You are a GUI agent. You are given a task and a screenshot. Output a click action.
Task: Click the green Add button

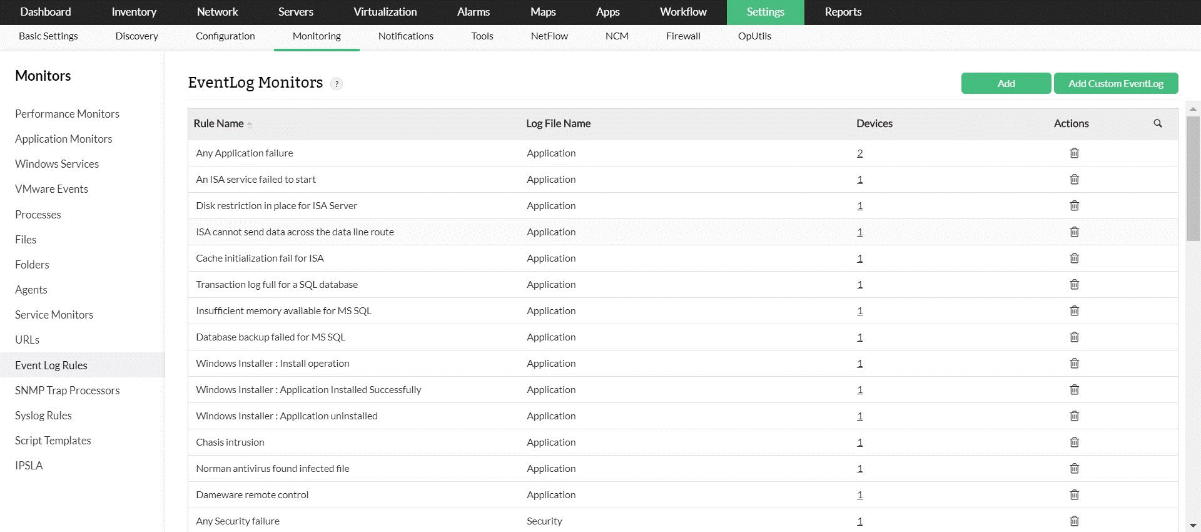pyautogui.click(x=1006, y=83)
